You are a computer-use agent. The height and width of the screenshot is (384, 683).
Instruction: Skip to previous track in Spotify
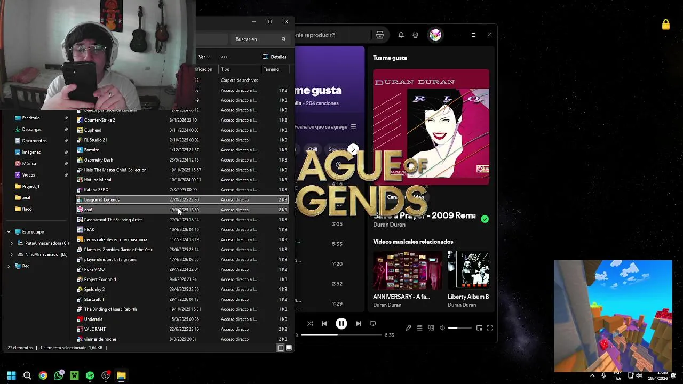[324, 324]
